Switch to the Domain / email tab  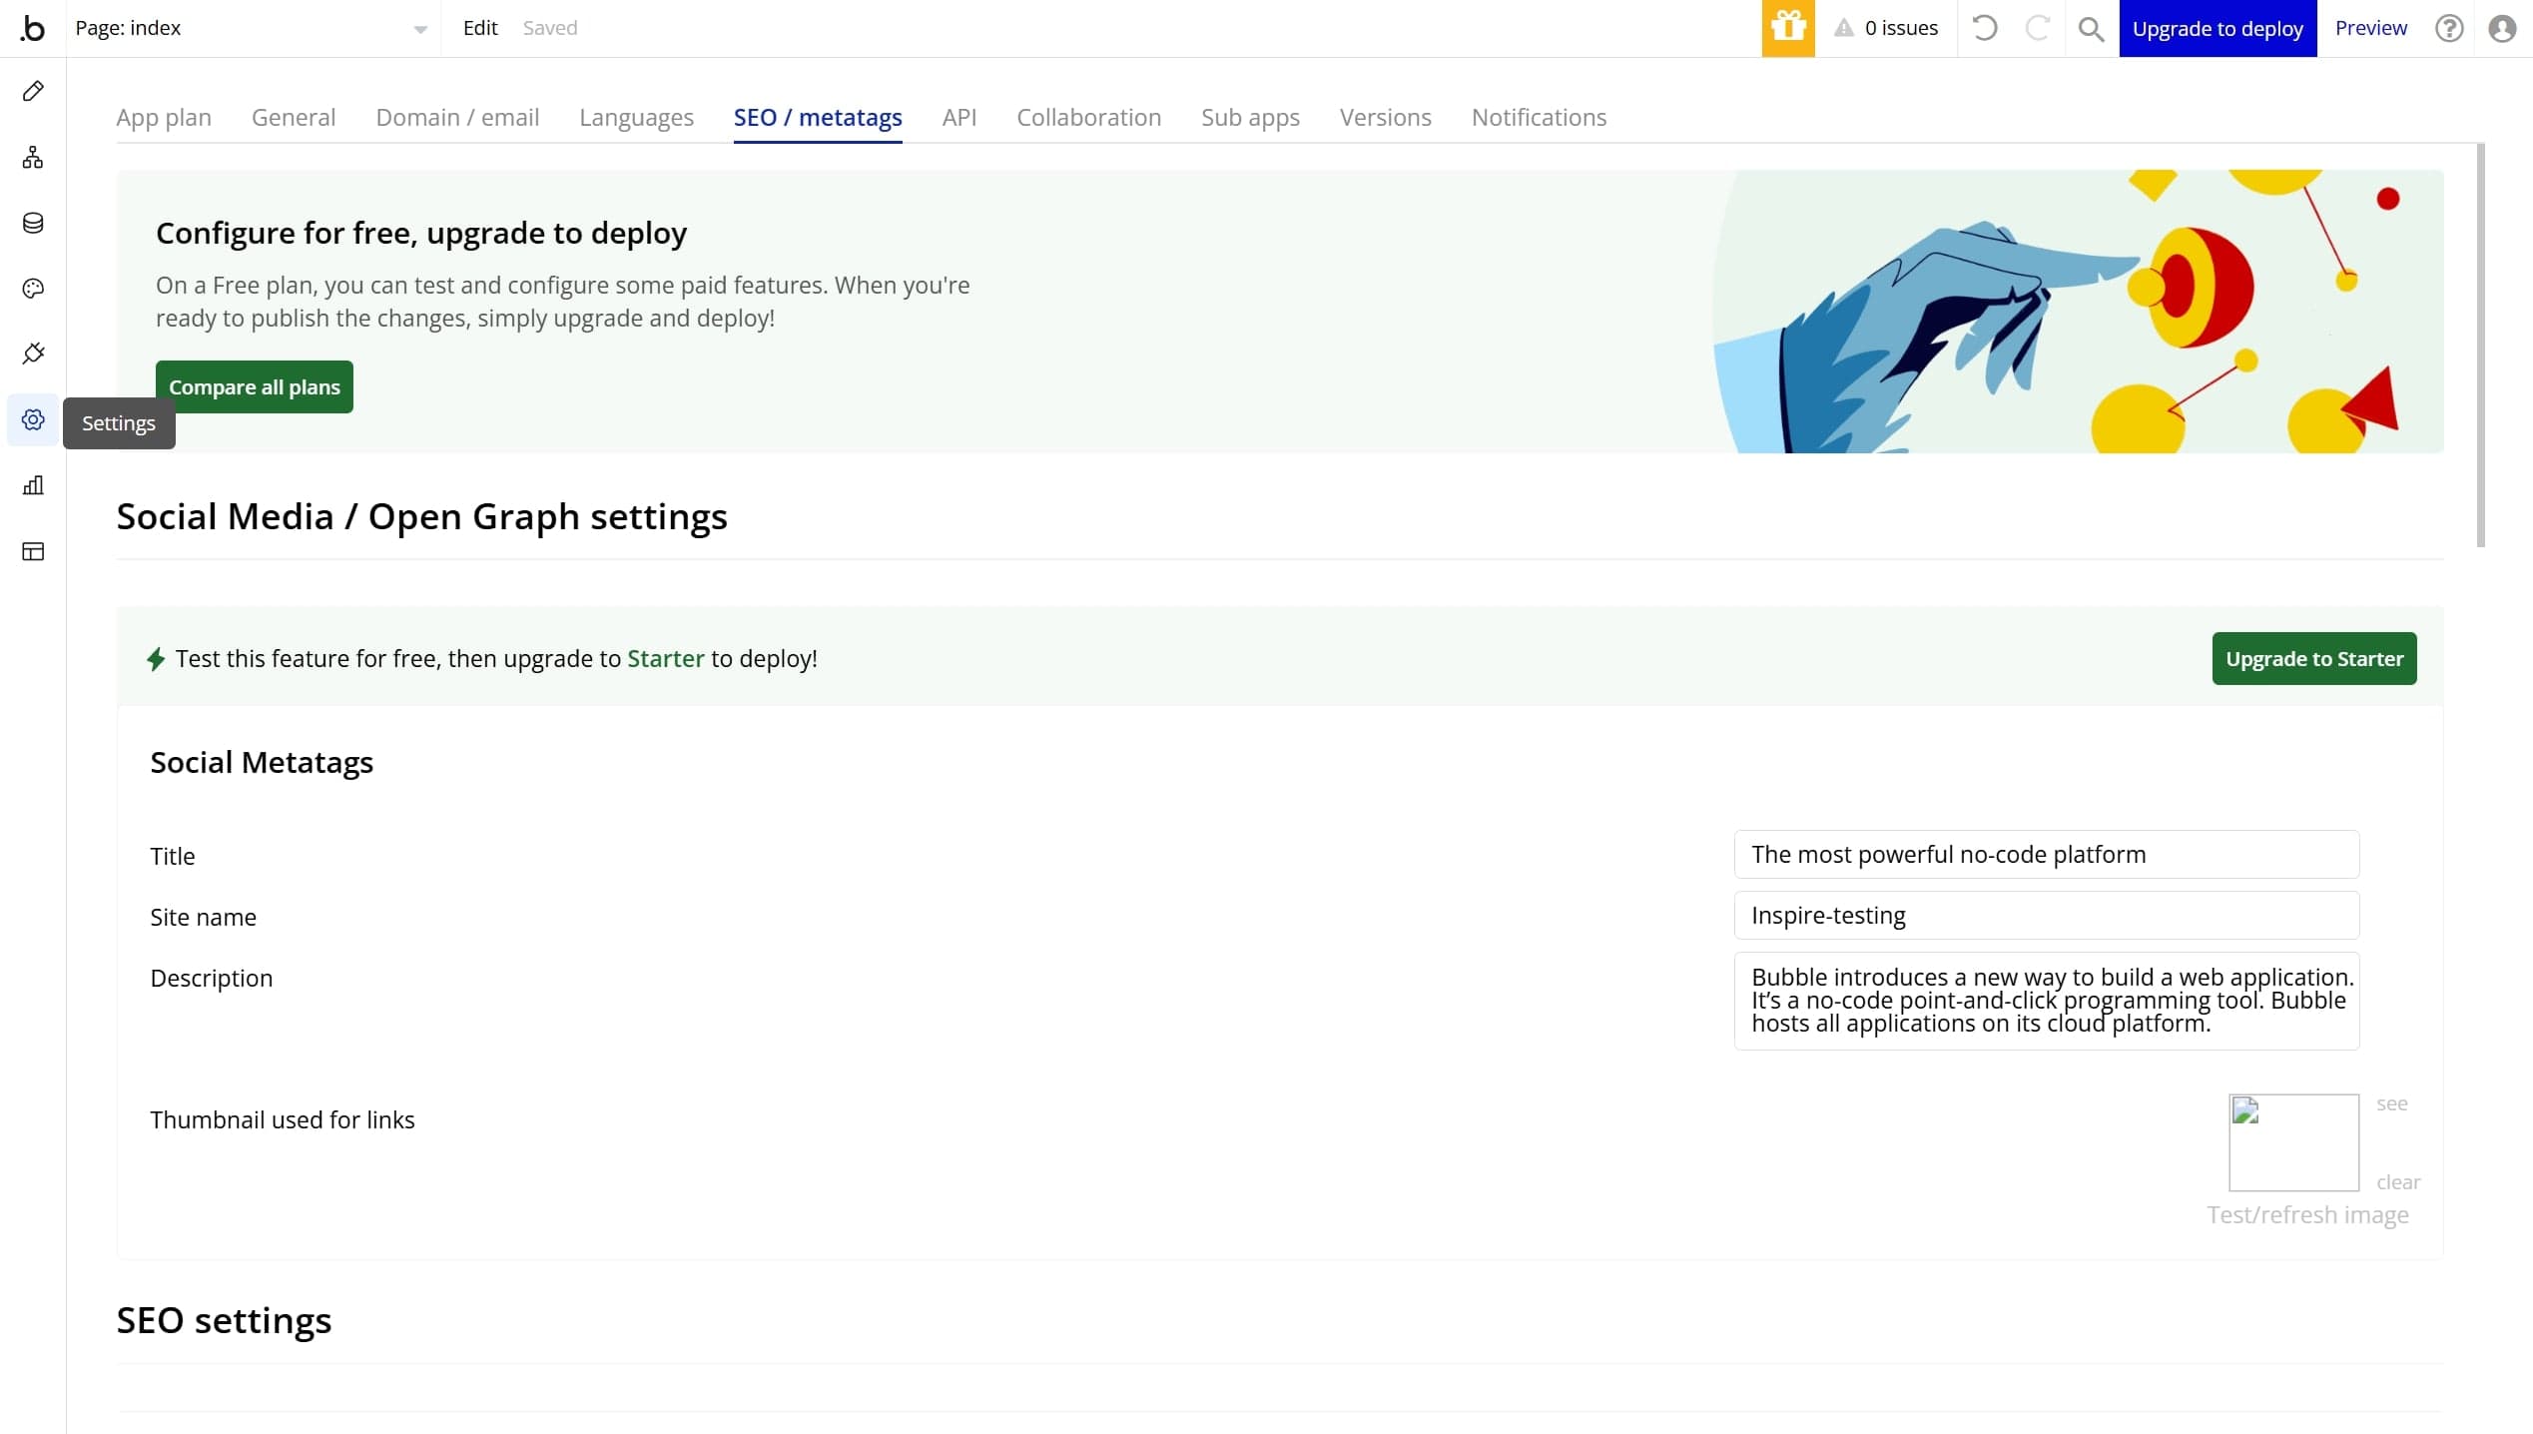457,118
